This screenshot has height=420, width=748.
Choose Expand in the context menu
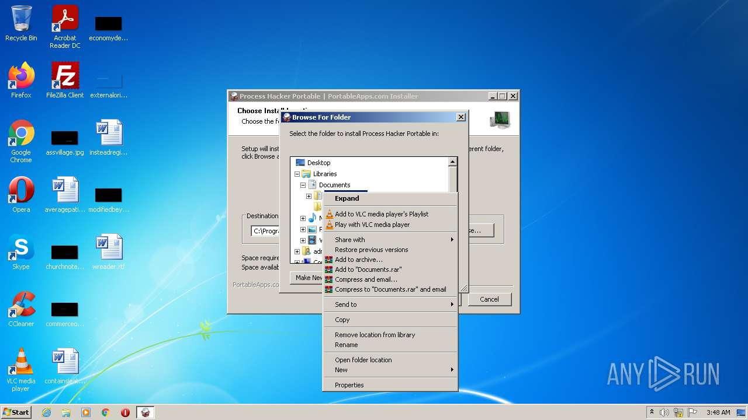[x=390, y=198]
